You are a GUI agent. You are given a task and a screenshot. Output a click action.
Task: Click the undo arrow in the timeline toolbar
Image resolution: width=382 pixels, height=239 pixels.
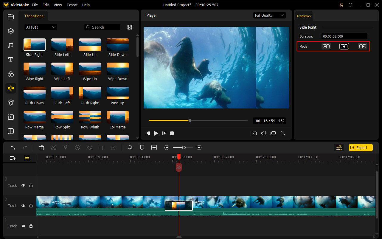point(13,148)
